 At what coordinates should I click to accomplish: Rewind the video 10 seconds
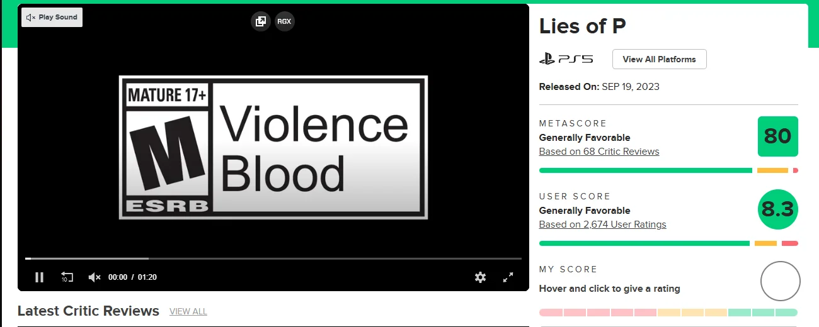click(67, 277)
